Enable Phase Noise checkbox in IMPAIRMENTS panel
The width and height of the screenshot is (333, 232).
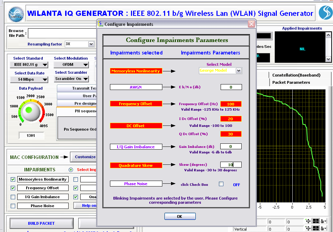pos(13,206)
